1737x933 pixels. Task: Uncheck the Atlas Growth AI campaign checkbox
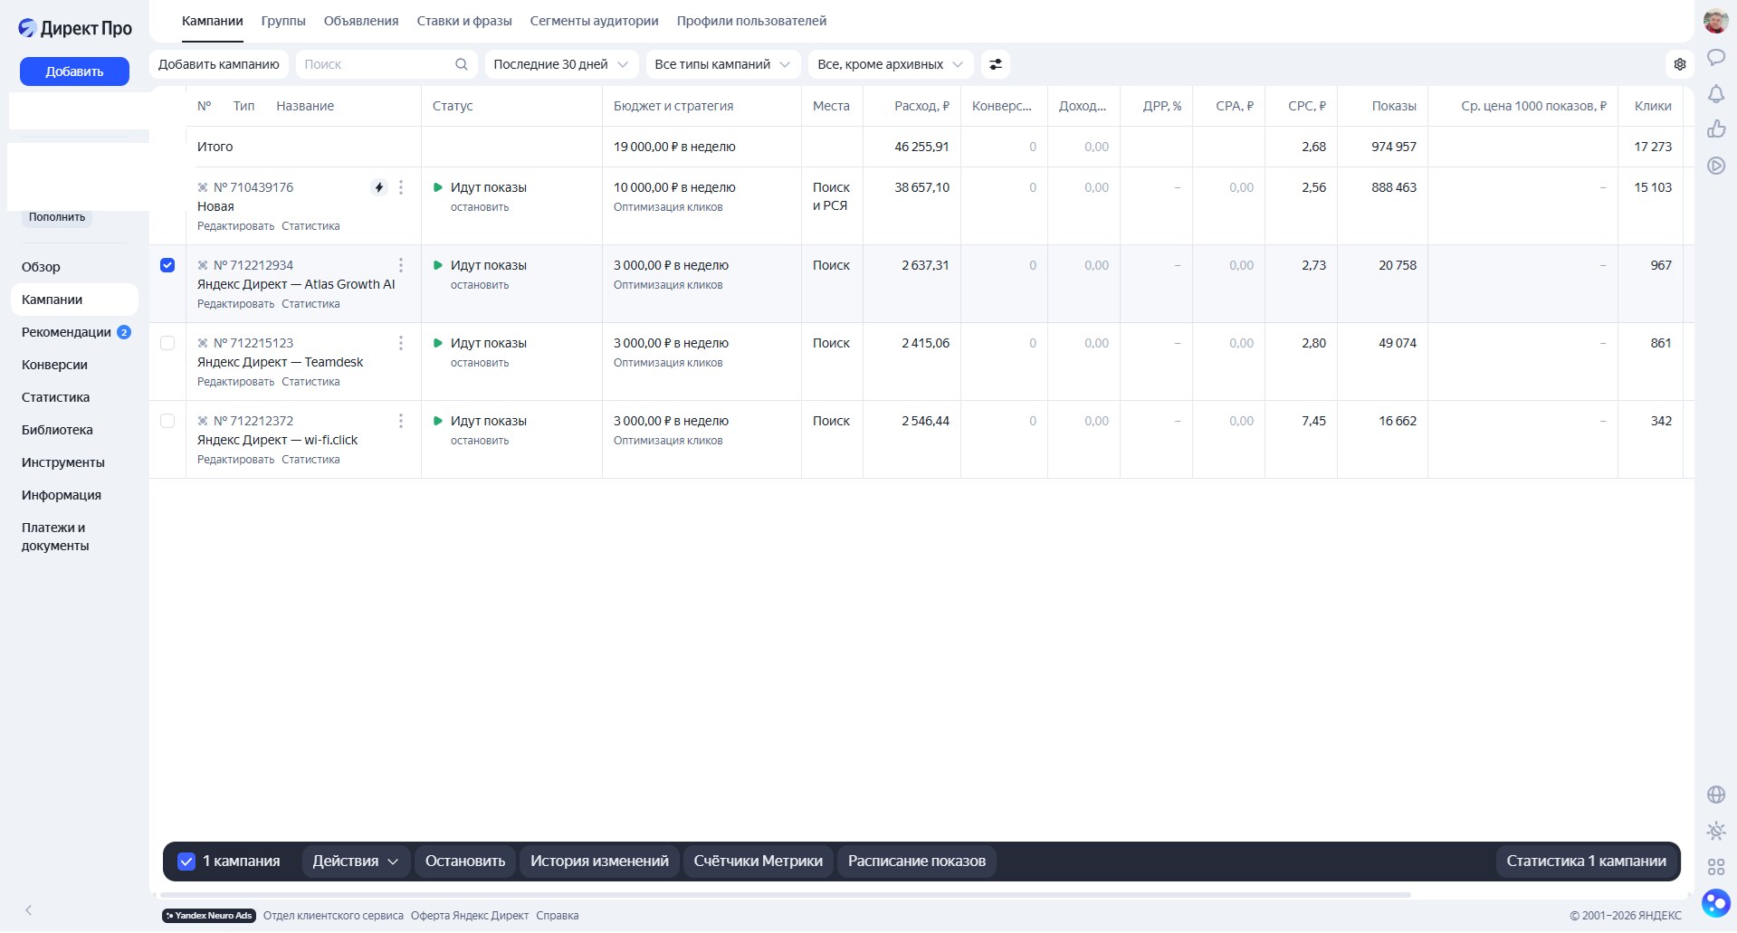point(167,265)
